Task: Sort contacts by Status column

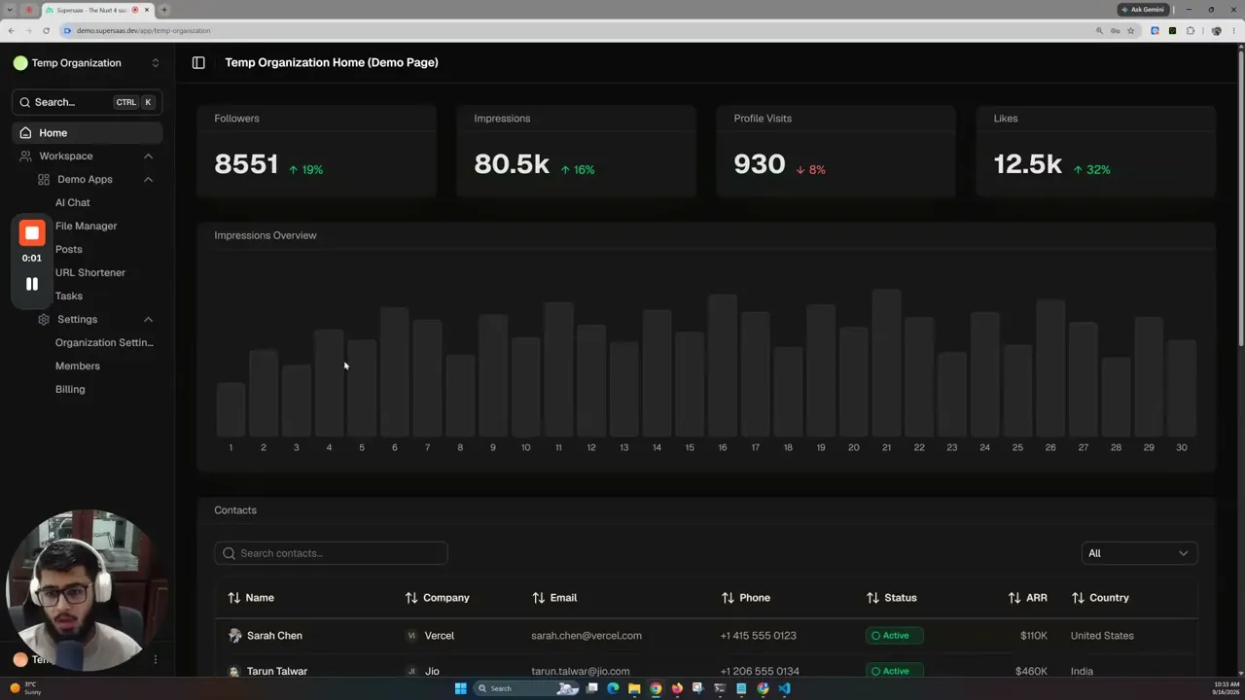Action: [891, 598]
